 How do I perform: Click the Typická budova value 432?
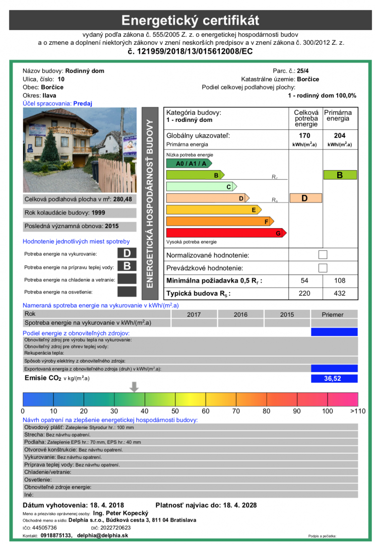pyautogui.click(x=340, y=294)
